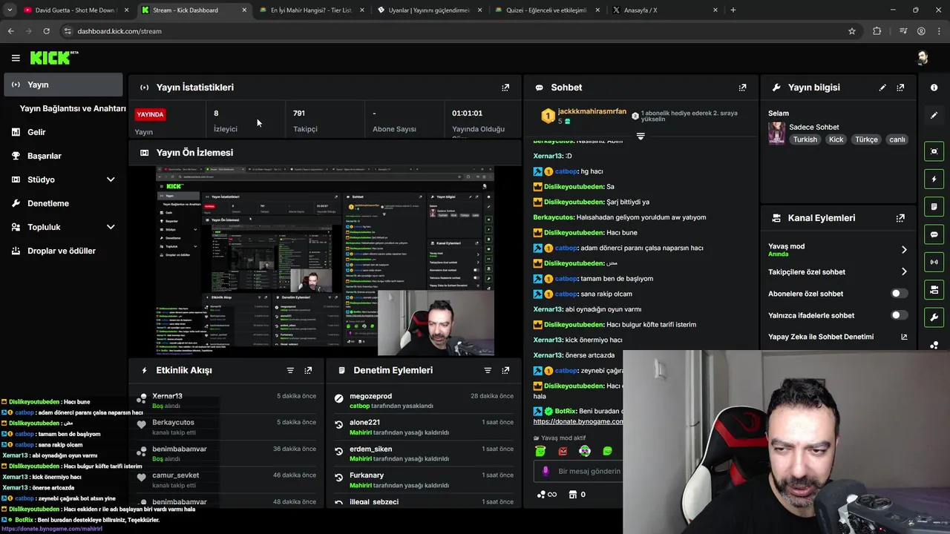The image size is (950, 534).
Task: Expand Takipçilere özel sohbet chevron
Action: [x=904, y=272]
